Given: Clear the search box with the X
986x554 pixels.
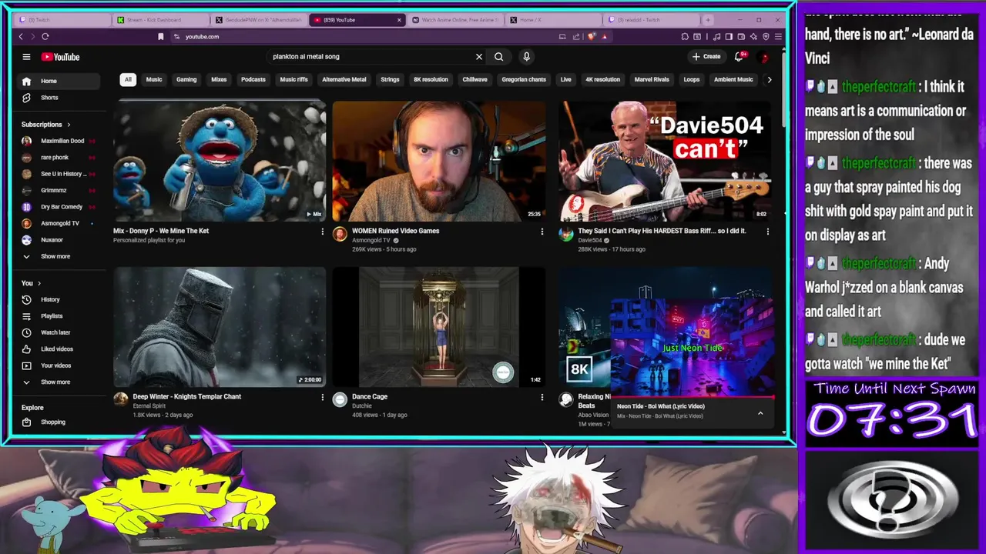Looking at the screenshot, I should click(479, 56).
